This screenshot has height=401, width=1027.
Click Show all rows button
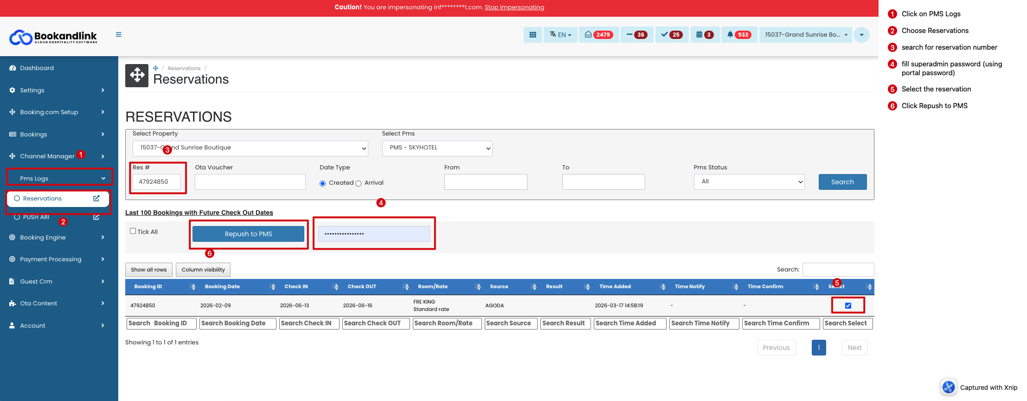pyautogui.click(x=148, y=270)
